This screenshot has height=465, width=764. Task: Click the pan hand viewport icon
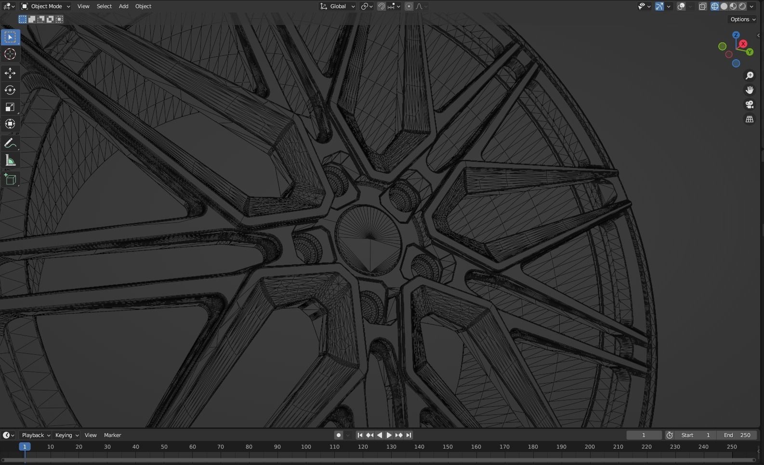[750, 90]
